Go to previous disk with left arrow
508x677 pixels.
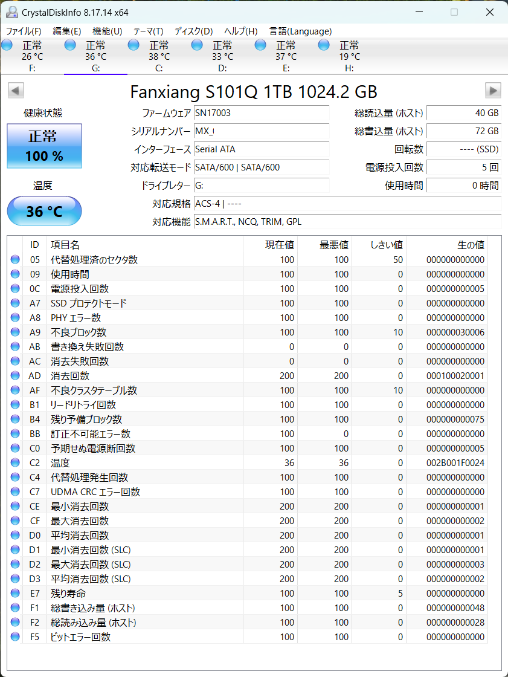(x=16, y=91)
